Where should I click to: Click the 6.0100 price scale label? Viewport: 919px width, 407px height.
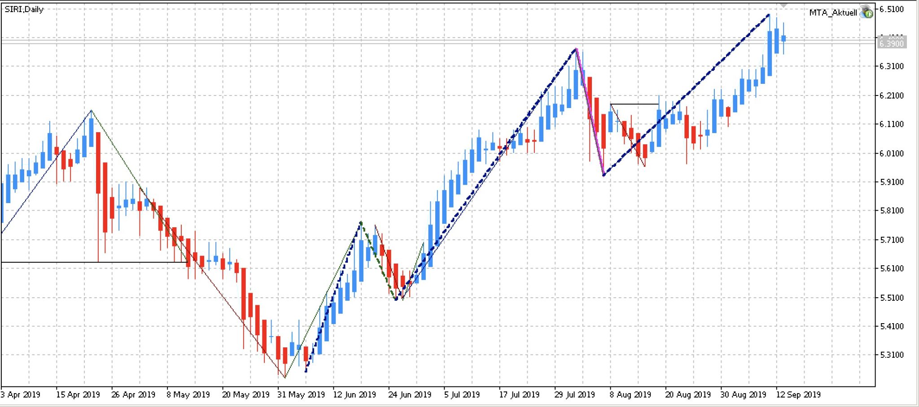tap(892, 153)
